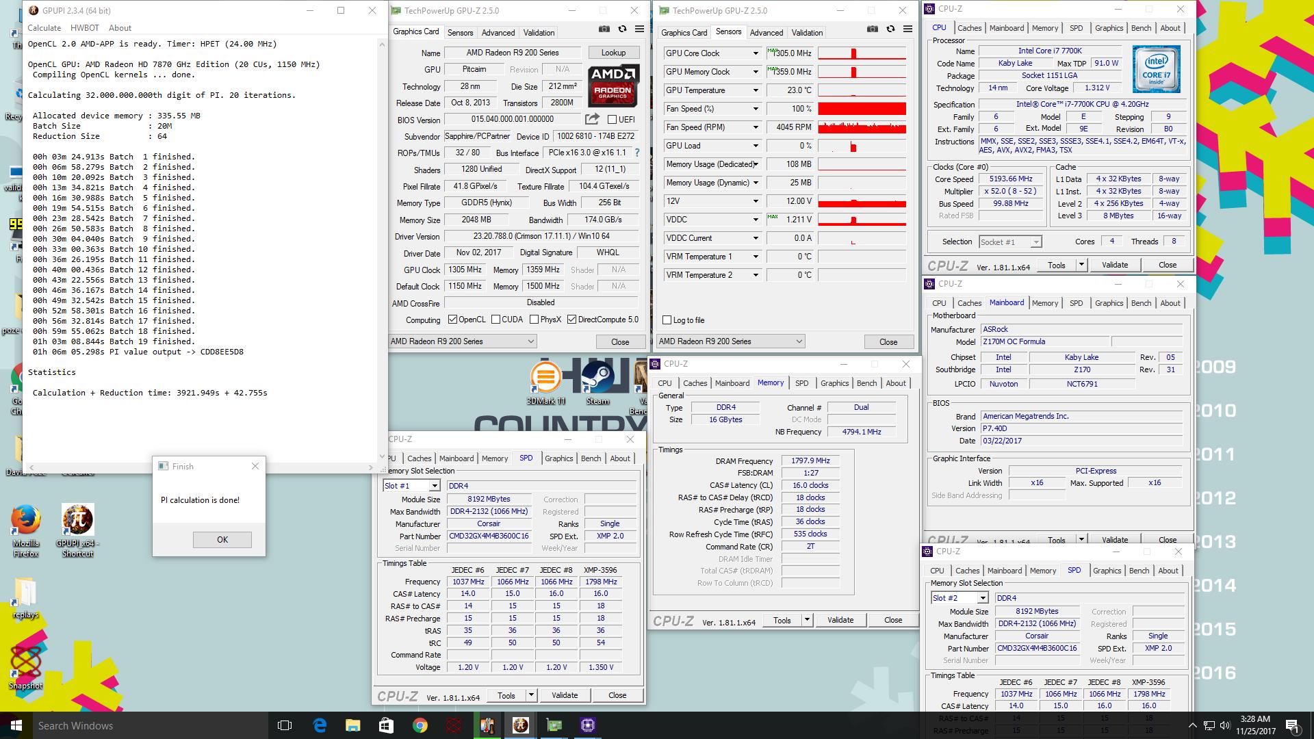Image resolution: width=1314 pixels, height=739 pixels.
Task: Click Validate in the CPU-Z CPU window
Action: pos(1115,265)
